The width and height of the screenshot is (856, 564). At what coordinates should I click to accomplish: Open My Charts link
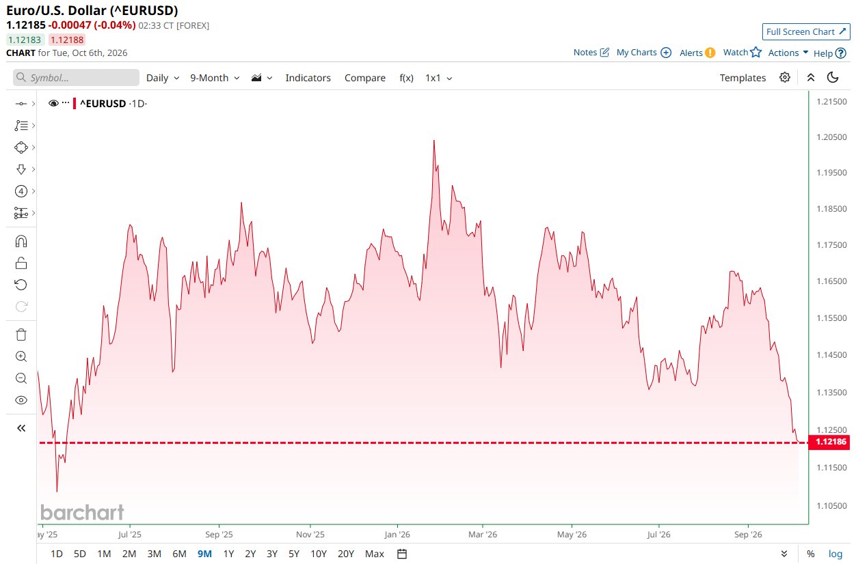pyautogui.click(x=644, y=53)
